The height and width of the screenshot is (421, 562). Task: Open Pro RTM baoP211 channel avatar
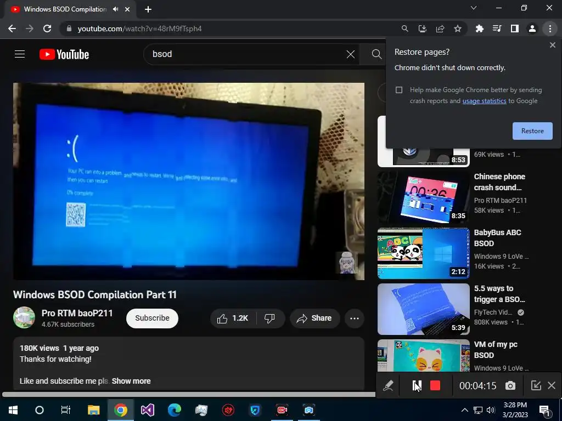pyautogui.click(x=24, y=317)
